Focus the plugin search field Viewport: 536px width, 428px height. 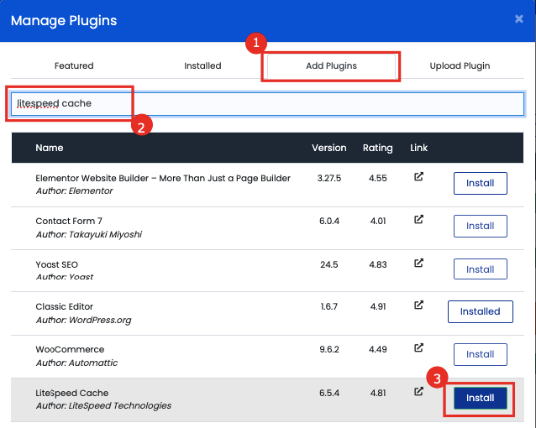[267, 104]
